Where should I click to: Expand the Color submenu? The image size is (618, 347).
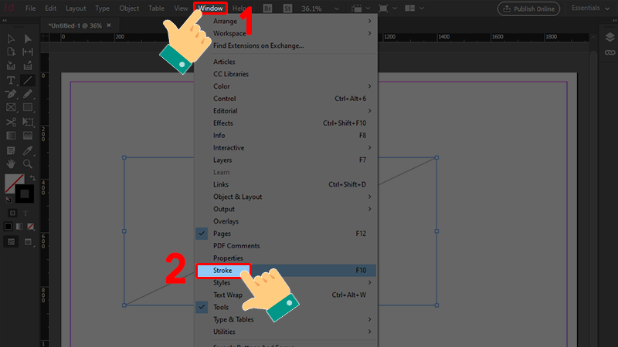click(286, 86)
